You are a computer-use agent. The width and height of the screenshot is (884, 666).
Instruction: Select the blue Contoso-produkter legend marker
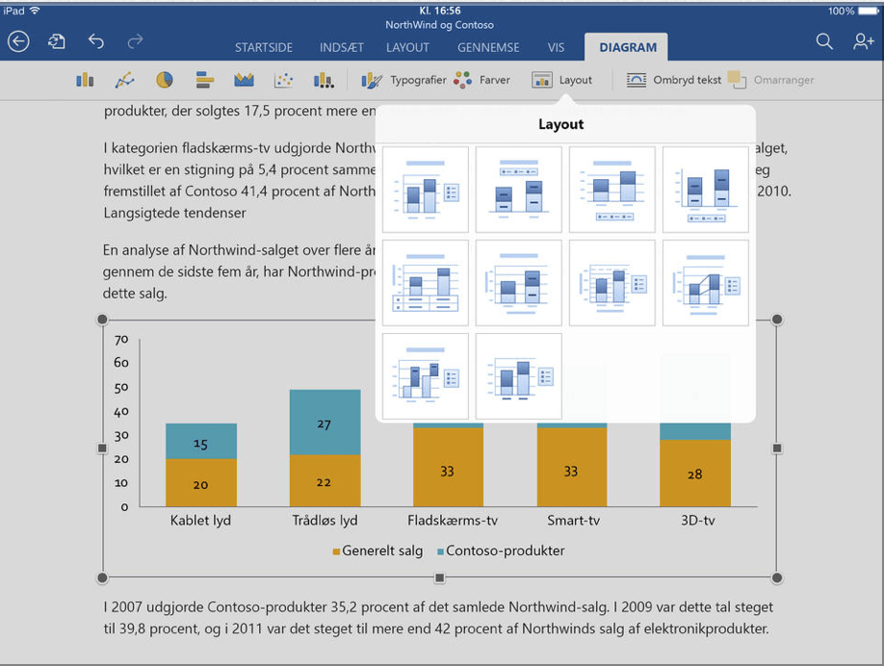(440, 551)
